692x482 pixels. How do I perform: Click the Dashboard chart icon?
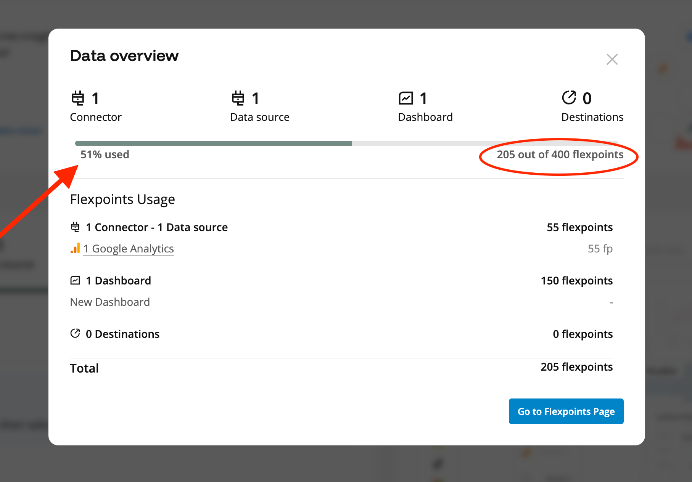pos(406,98)
